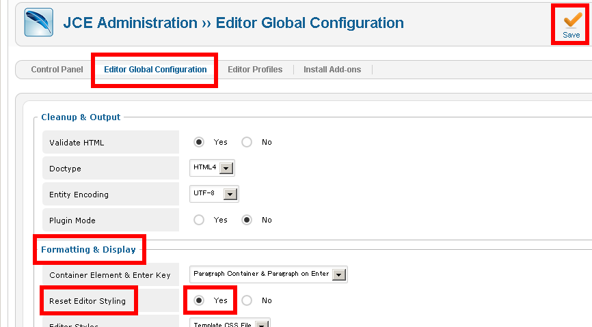
Task: Click the Entity Encoding label
Action: coord(79,195)
